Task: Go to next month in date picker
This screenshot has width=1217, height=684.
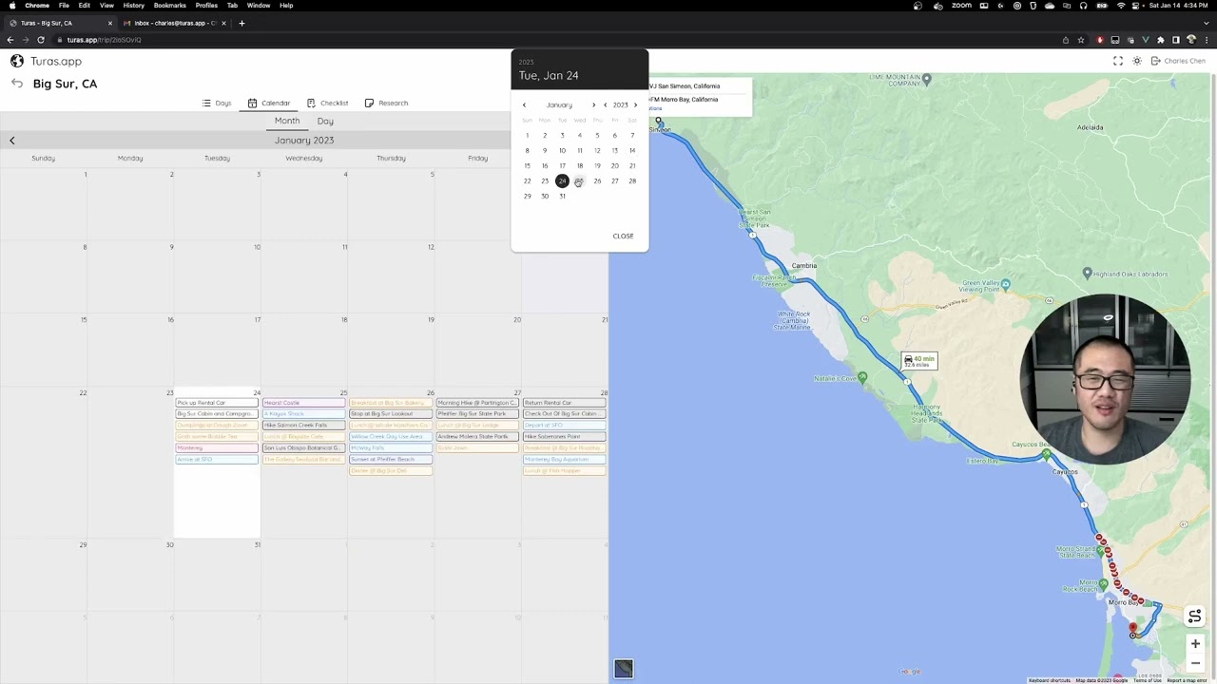Action: [593, 104]
